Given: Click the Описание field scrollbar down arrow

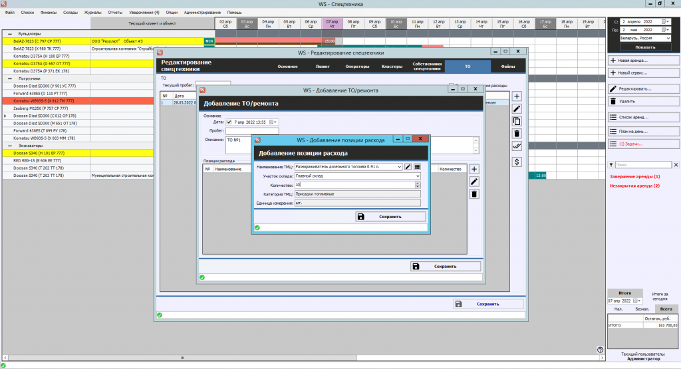Looking at the screenshot, I should point(476,150).
